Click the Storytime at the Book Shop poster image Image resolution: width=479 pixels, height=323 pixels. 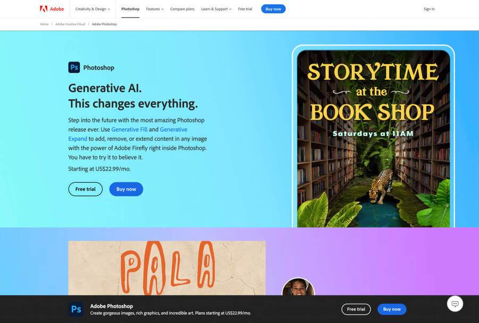point(373,139)
